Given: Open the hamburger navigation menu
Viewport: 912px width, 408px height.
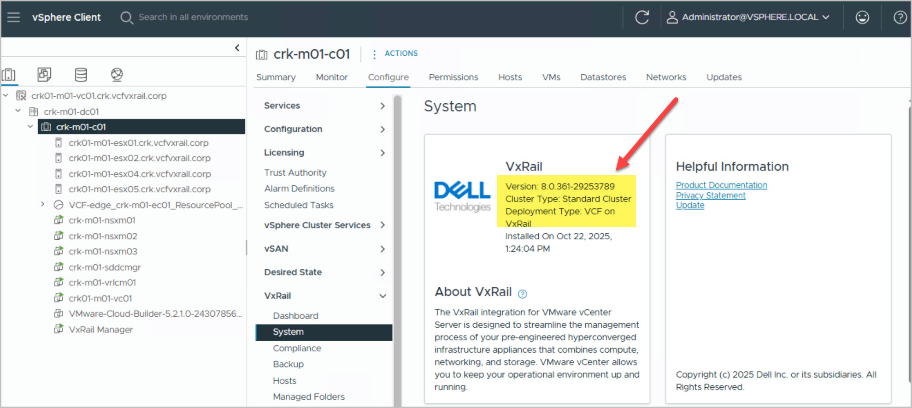Looking at the screenshot, I should point(13,18).
